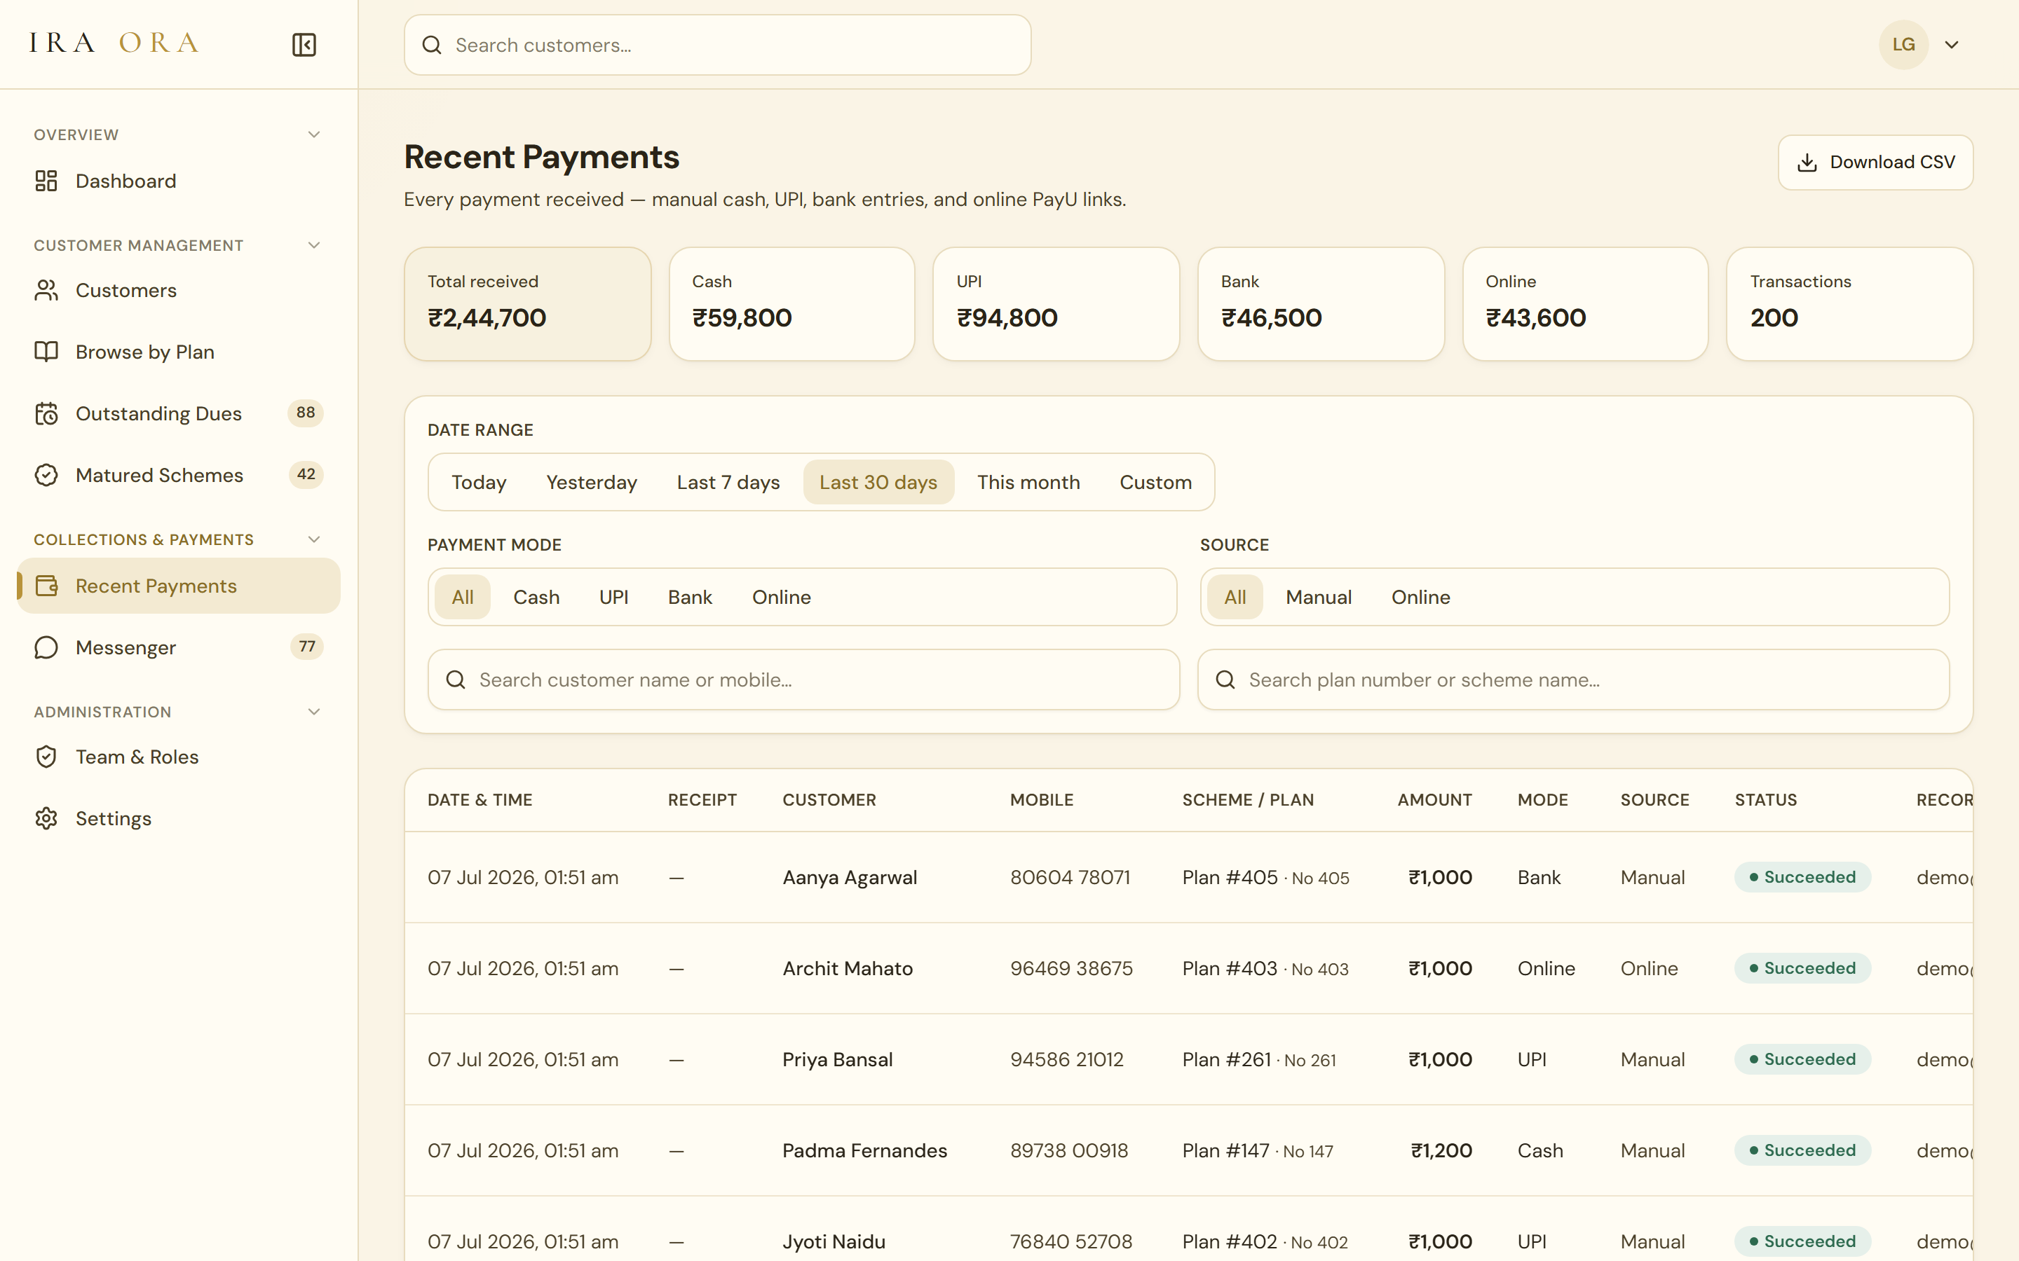Click the Team & Roles shield icon
2019x1261 pixels.
tap(46, 757)
